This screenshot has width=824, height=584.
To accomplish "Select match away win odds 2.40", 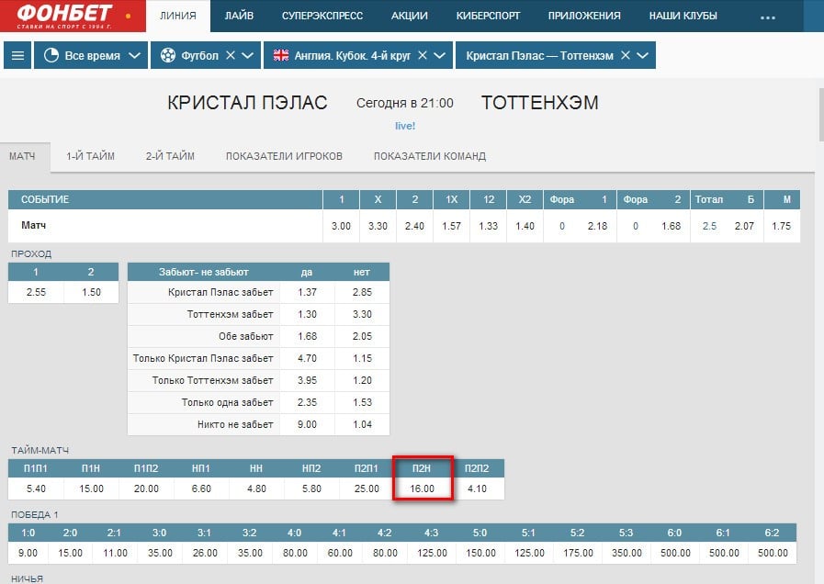I will coord(414,226).
